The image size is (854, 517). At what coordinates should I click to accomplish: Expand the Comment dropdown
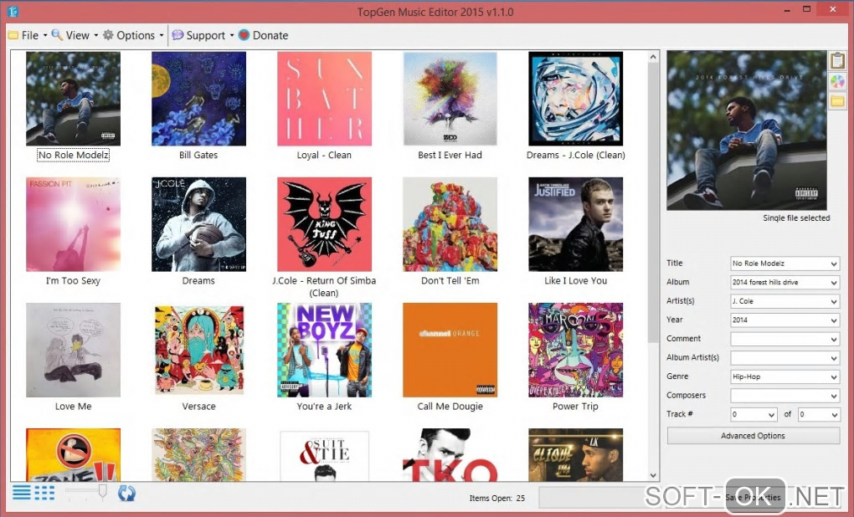[x=834, y=339]
